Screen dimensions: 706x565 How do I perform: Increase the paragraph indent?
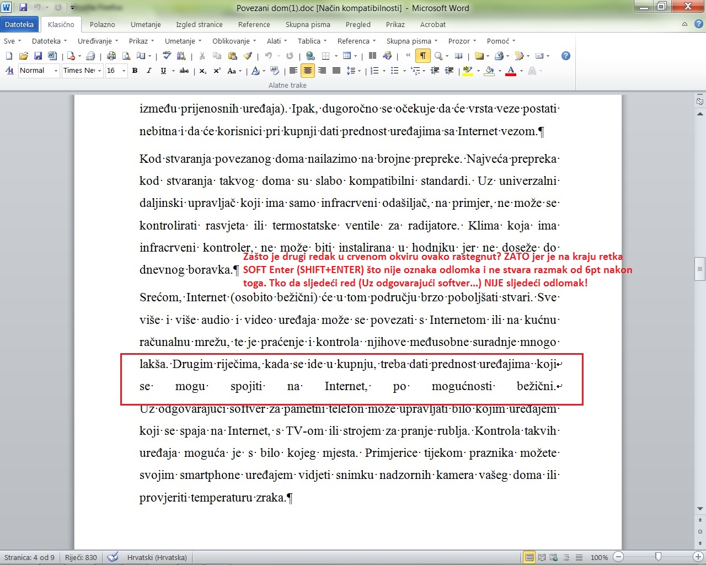coord(449,71)
